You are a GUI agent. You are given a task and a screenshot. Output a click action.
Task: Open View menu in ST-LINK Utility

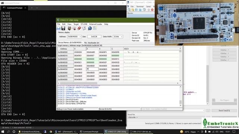[69, 24]
